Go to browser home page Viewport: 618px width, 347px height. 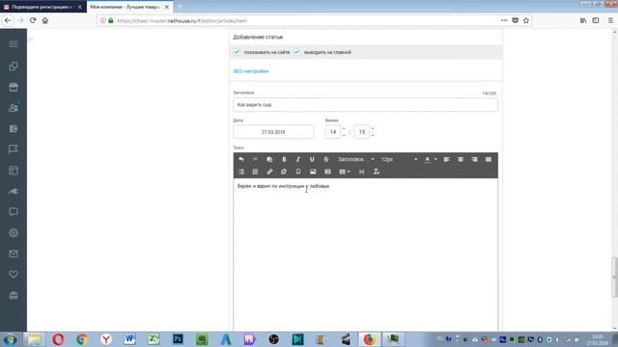[x=45, y=20]
